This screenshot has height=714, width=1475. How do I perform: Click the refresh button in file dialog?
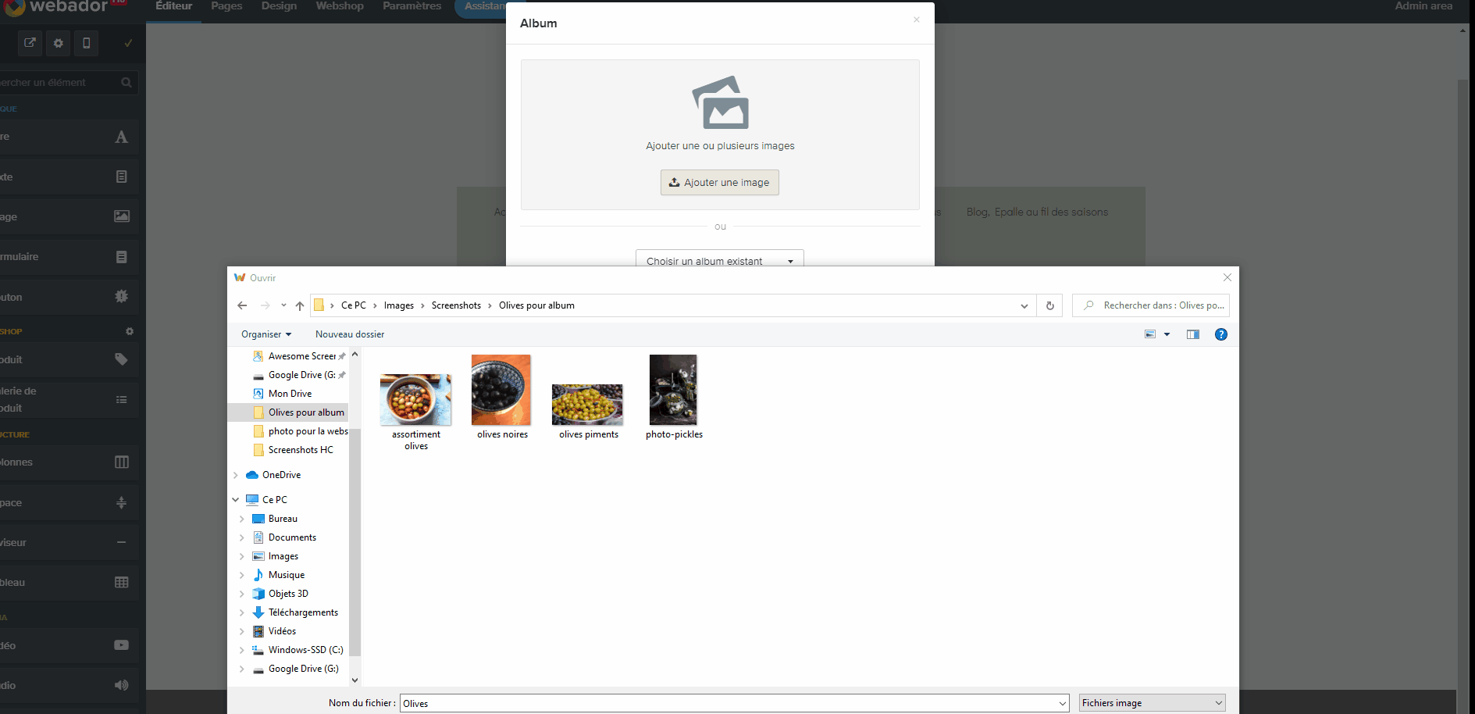coord(1050,305)
